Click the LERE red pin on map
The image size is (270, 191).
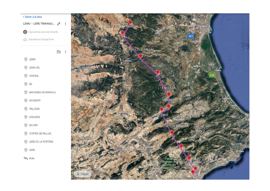pyautogui.click(x=130, y=22)
